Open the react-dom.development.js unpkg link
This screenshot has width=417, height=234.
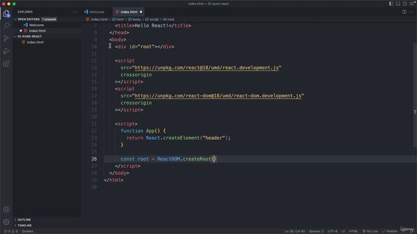(218, 96)
